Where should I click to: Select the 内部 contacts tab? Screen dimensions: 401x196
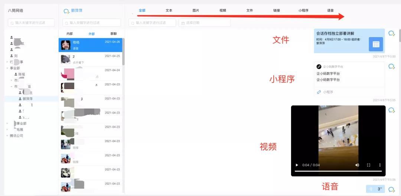point(69,34)
